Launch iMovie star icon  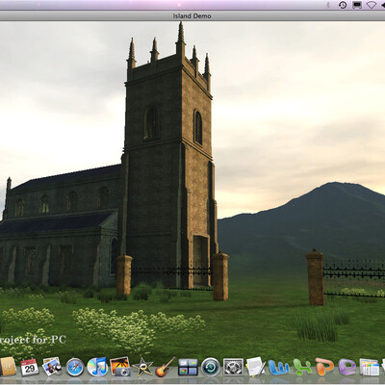(x=142, y=367)
